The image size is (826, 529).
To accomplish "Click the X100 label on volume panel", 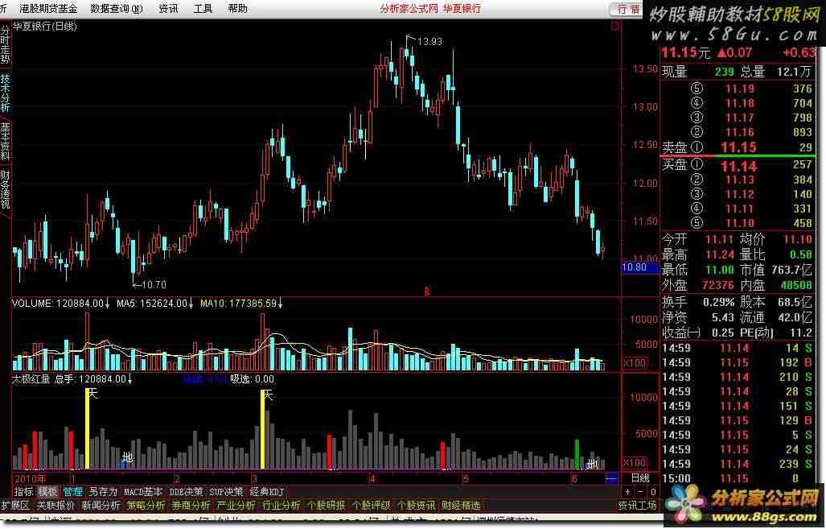I will pyautogui.click(x=635, y=363).
